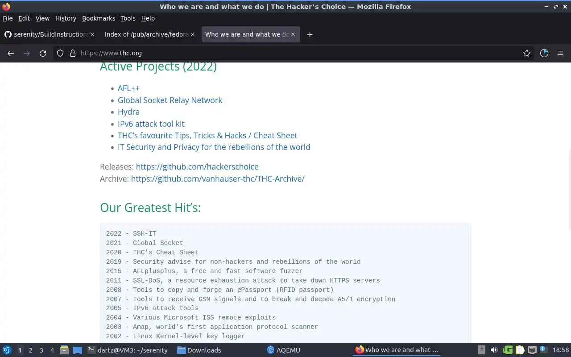This screenshot has height=357, width=571.
Task: Bookmark this page with star icon
Action: point(527,53)
